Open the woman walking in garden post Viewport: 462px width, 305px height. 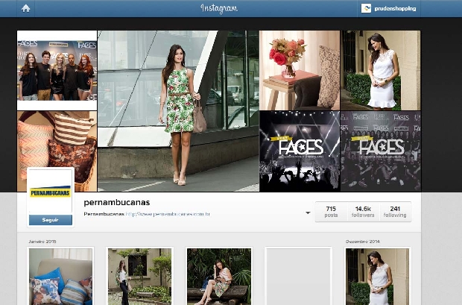click(x=139, y=277)
